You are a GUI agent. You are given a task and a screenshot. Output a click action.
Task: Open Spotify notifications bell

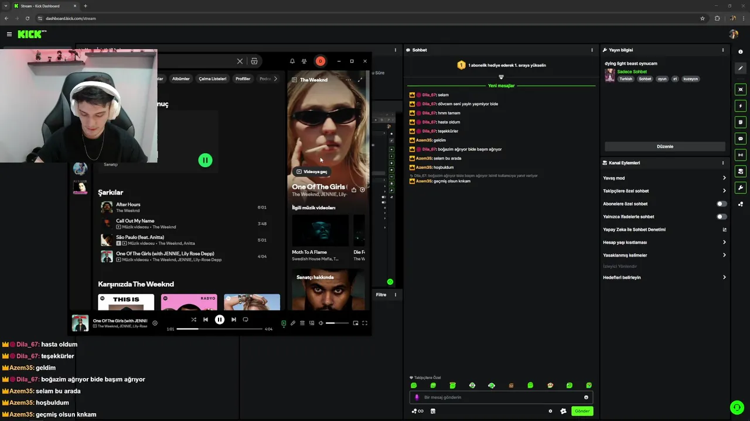pyautogui.click(x=292, y=61)
